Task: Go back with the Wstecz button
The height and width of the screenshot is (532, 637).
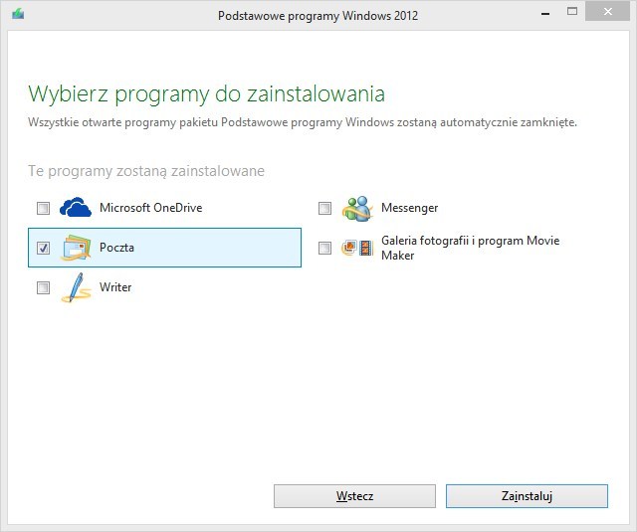Action: 354,496
